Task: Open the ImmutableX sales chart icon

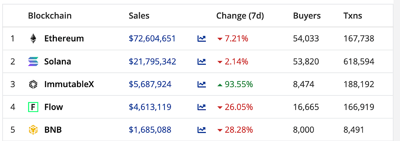Action: [202, 84]
